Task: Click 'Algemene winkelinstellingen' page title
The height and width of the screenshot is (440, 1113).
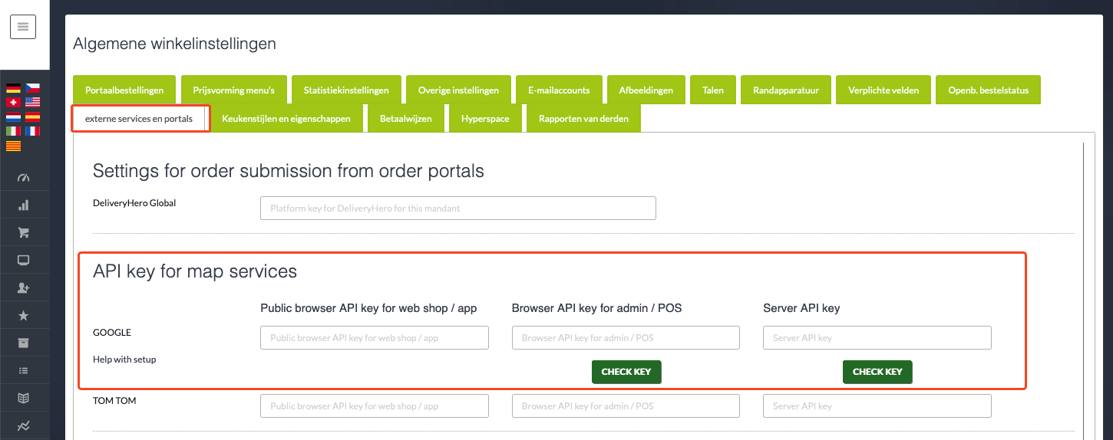Action: pyautogui.click(x=174, y=44)
